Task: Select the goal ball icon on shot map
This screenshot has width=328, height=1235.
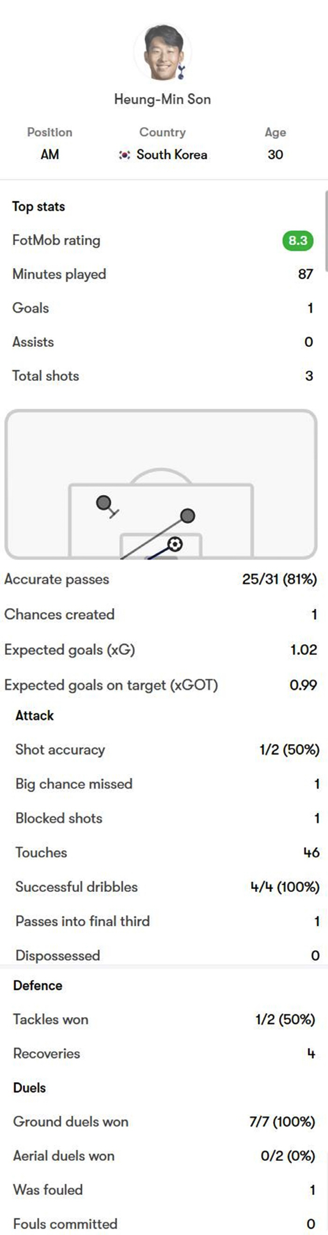Action: (x=175, y=544)
